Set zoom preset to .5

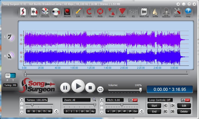click(x=66, y=111)
